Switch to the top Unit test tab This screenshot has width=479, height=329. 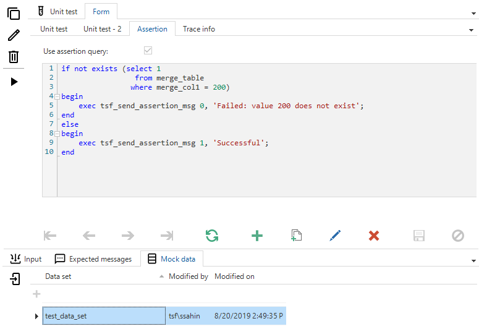click(57, 11)
